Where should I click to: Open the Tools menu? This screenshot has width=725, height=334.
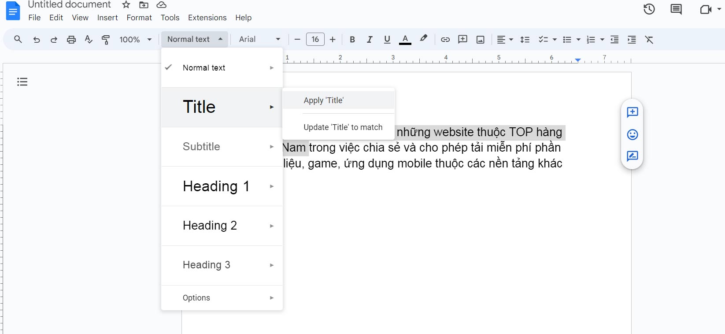(170, 18)
